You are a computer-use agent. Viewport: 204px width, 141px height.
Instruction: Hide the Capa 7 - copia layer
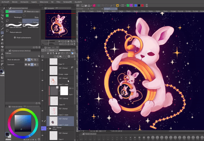coord(42,121)
